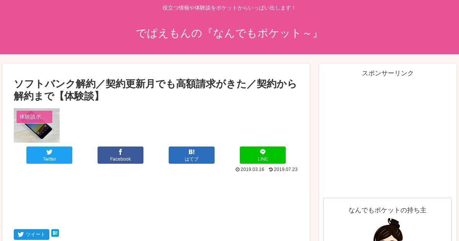The image size is (459, 241).
Task: Bookmark the article with the はてブ button
Action: 192,155
